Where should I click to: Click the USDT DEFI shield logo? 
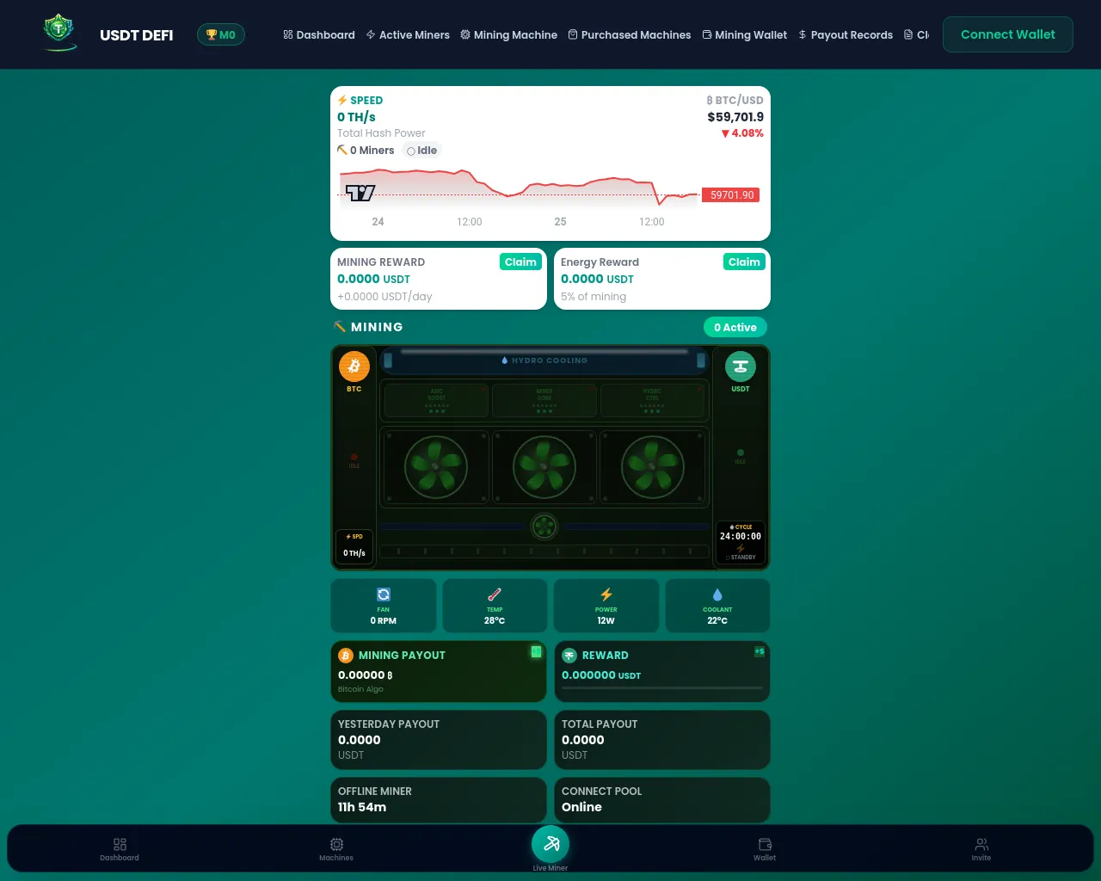pyautogui.click(x=59, y=33)
